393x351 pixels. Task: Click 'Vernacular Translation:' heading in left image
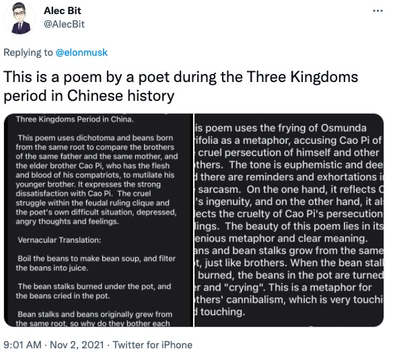[x=59, y=240]
